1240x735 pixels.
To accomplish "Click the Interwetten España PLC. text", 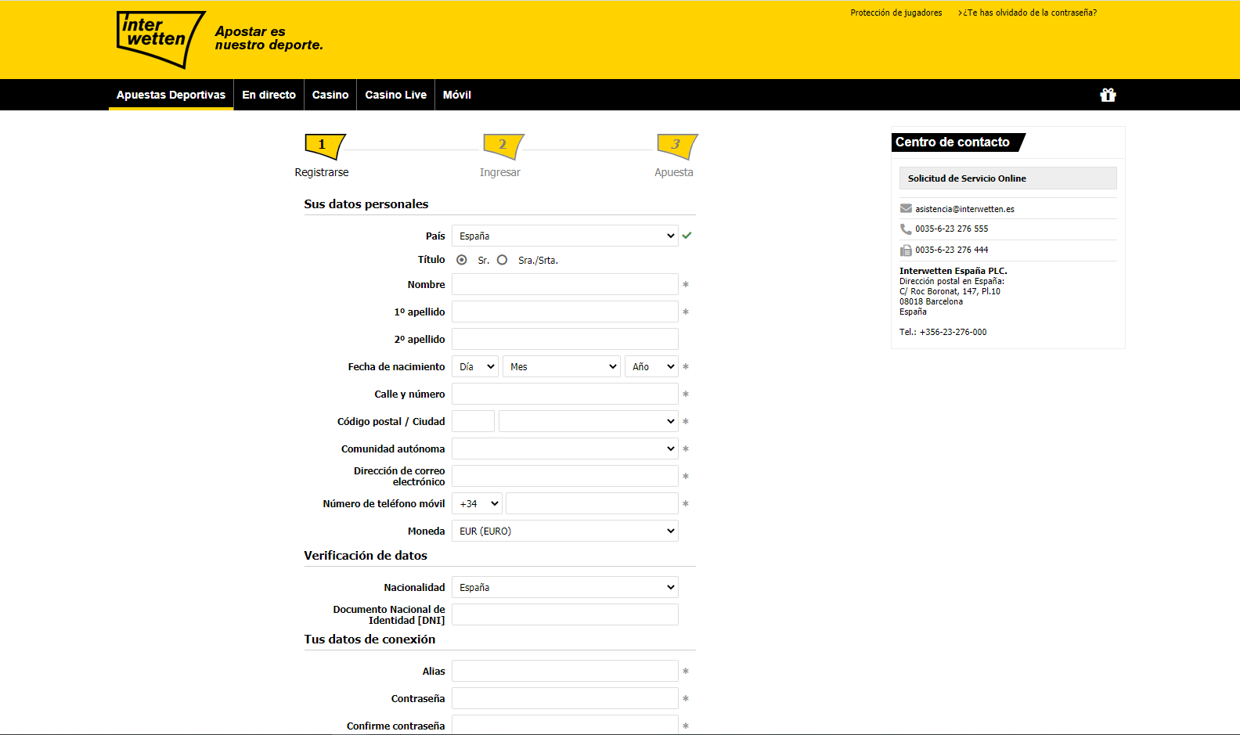I will pyautogui.click(x=953, y=271).
